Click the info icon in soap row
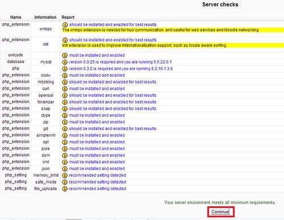 (65, 109)
